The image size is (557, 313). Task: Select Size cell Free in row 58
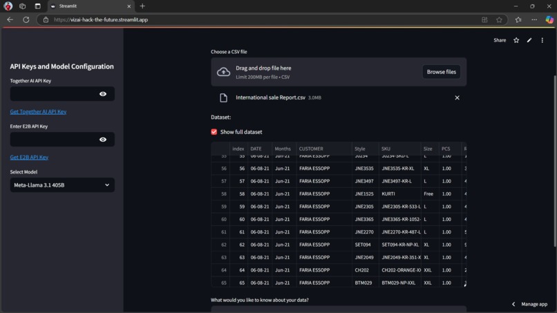point(430,194)
